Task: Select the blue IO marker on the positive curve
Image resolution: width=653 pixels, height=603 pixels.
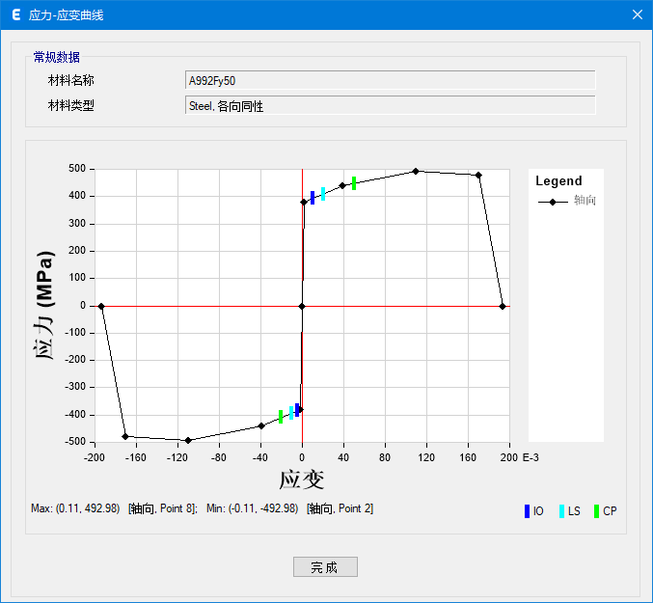Action: (313, 198)
